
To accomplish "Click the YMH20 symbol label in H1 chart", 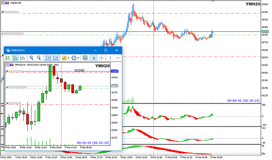I will (x=102, y=66).
